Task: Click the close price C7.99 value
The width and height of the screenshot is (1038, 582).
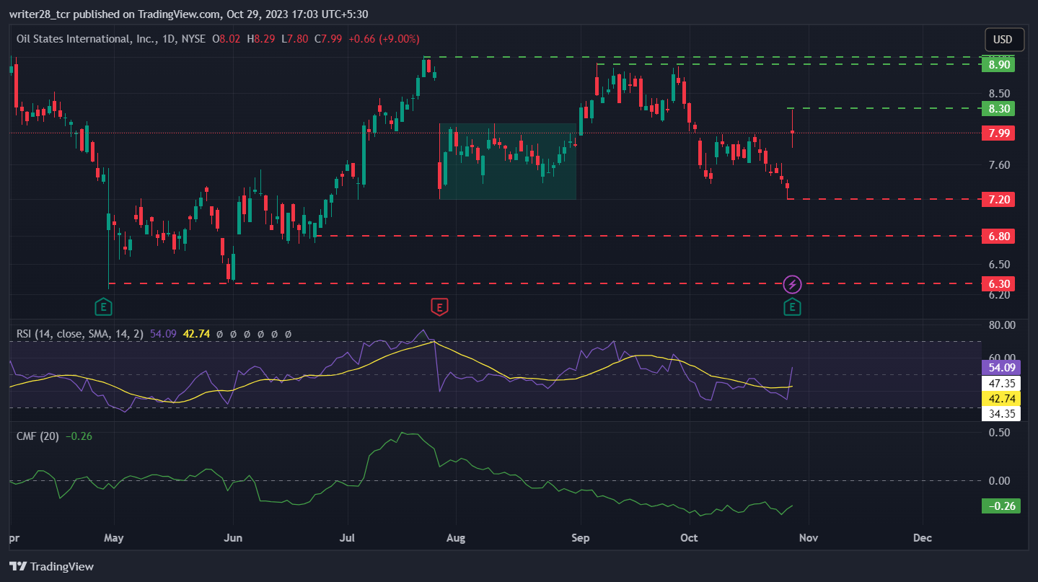Action: pos(327,39)
